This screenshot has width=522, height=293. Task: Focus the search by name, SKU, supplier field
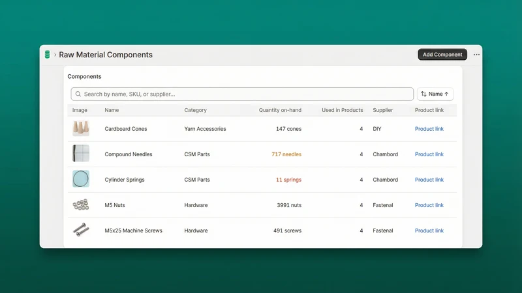point(242,94)
